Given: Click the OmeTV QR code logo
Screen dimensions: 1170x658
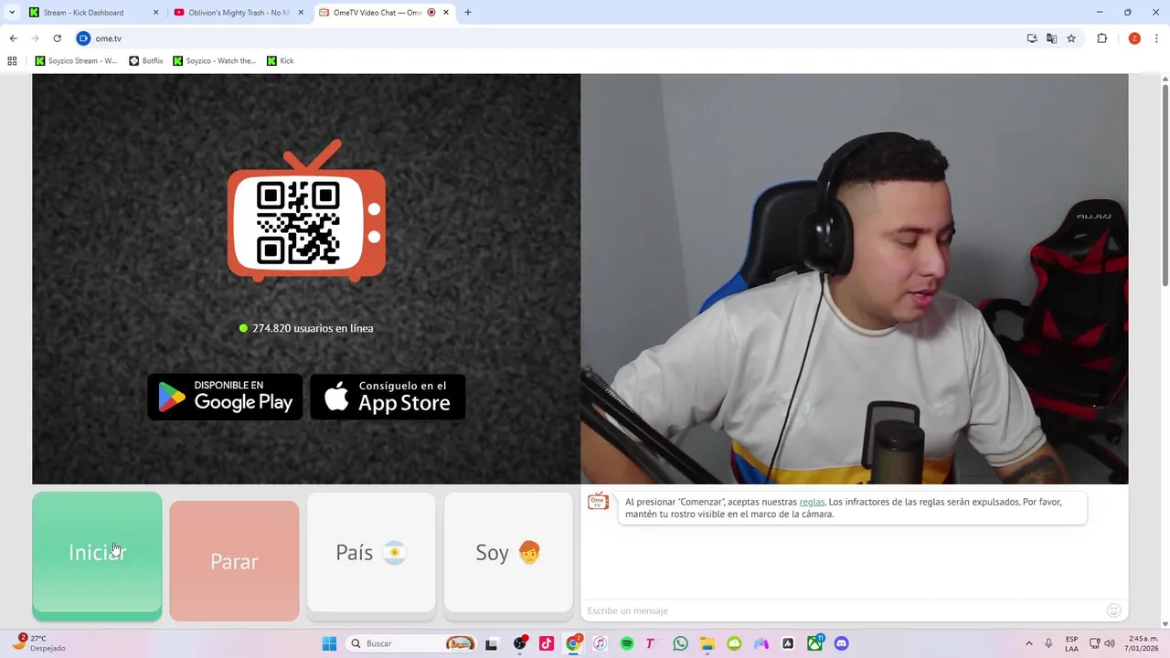Looking at the screenshot, I should [306, 211].
